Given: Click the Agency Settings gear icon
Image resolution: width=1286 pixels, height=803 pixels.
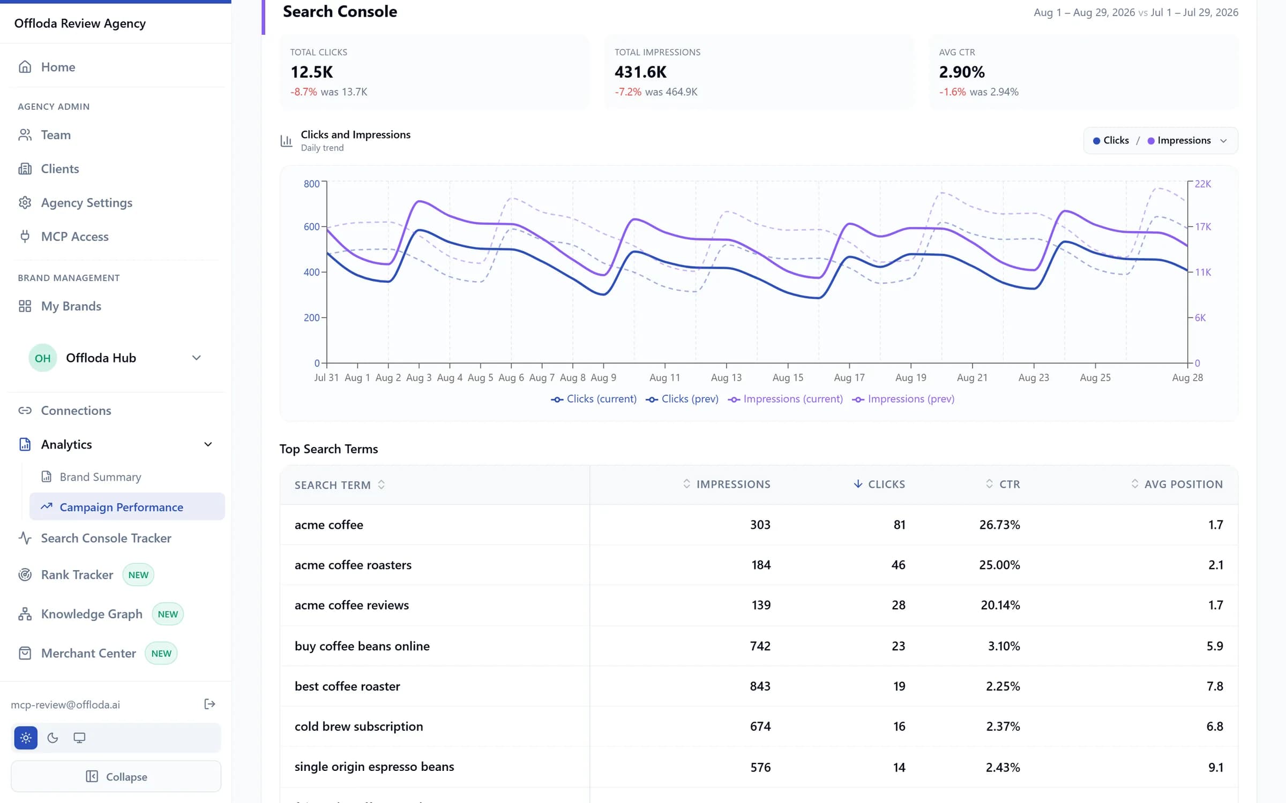Looking at the screenshot, I should [x=25, y=202].
